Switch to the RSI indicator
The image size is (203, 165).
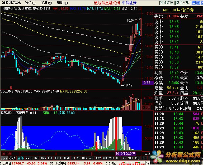(118, 158)
